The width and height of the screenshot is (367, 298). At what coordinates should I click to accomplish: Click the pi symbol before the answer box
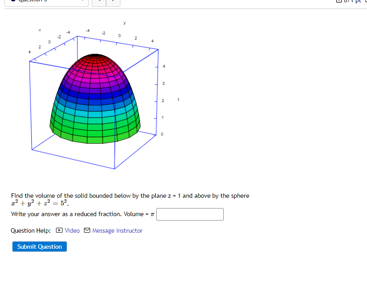[x=153, y=214]
